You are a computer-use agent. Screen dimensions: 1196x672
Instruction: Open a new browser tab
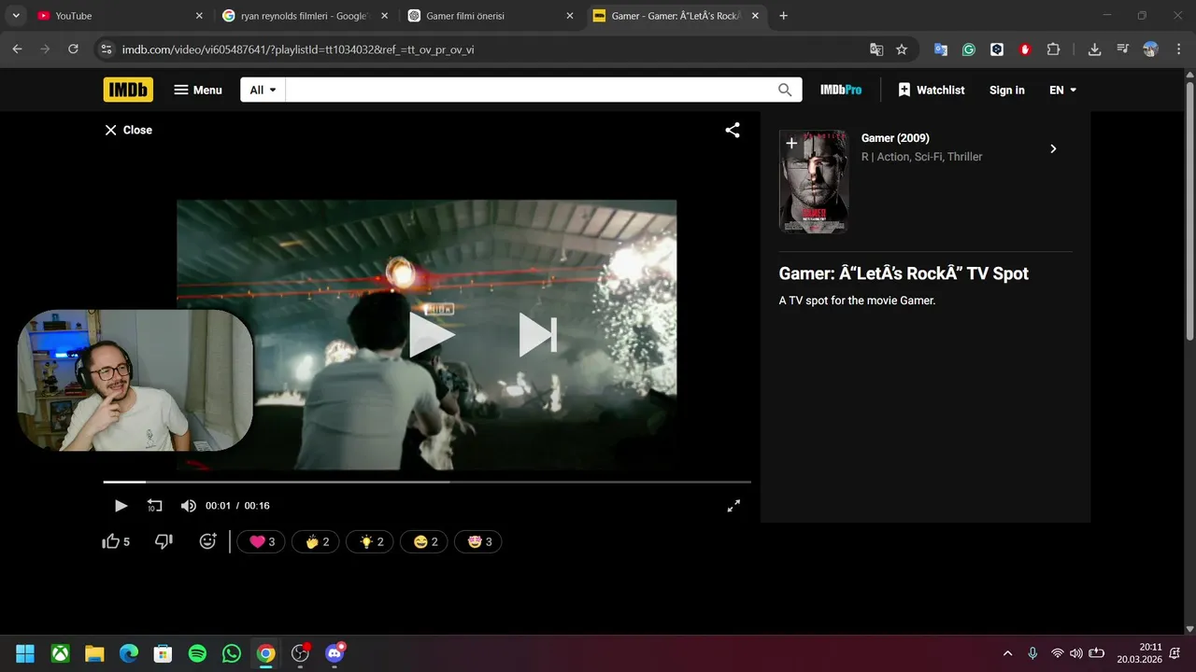tap(783, 16)
